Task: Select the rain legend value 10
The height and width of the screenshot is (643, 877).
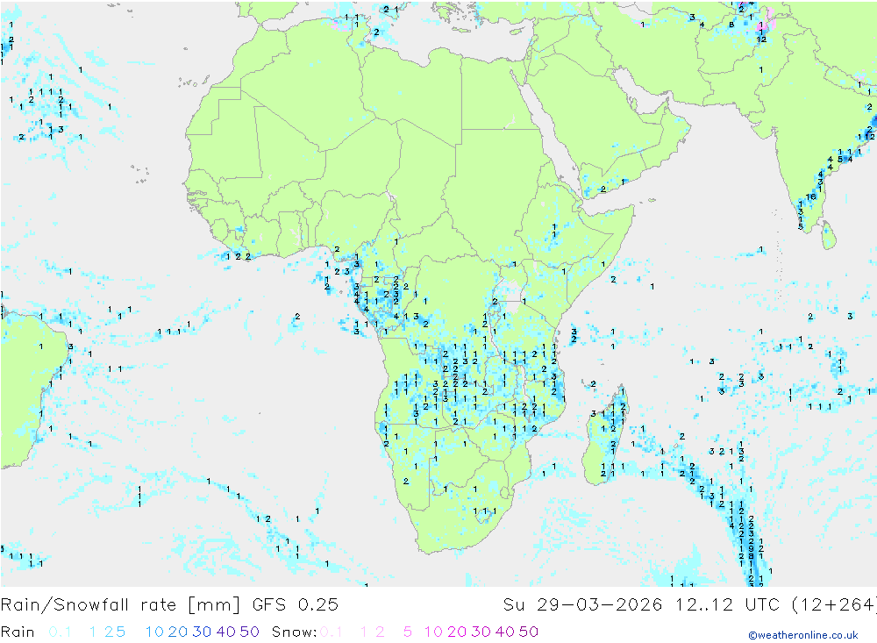Action: [x=154, y=632]
